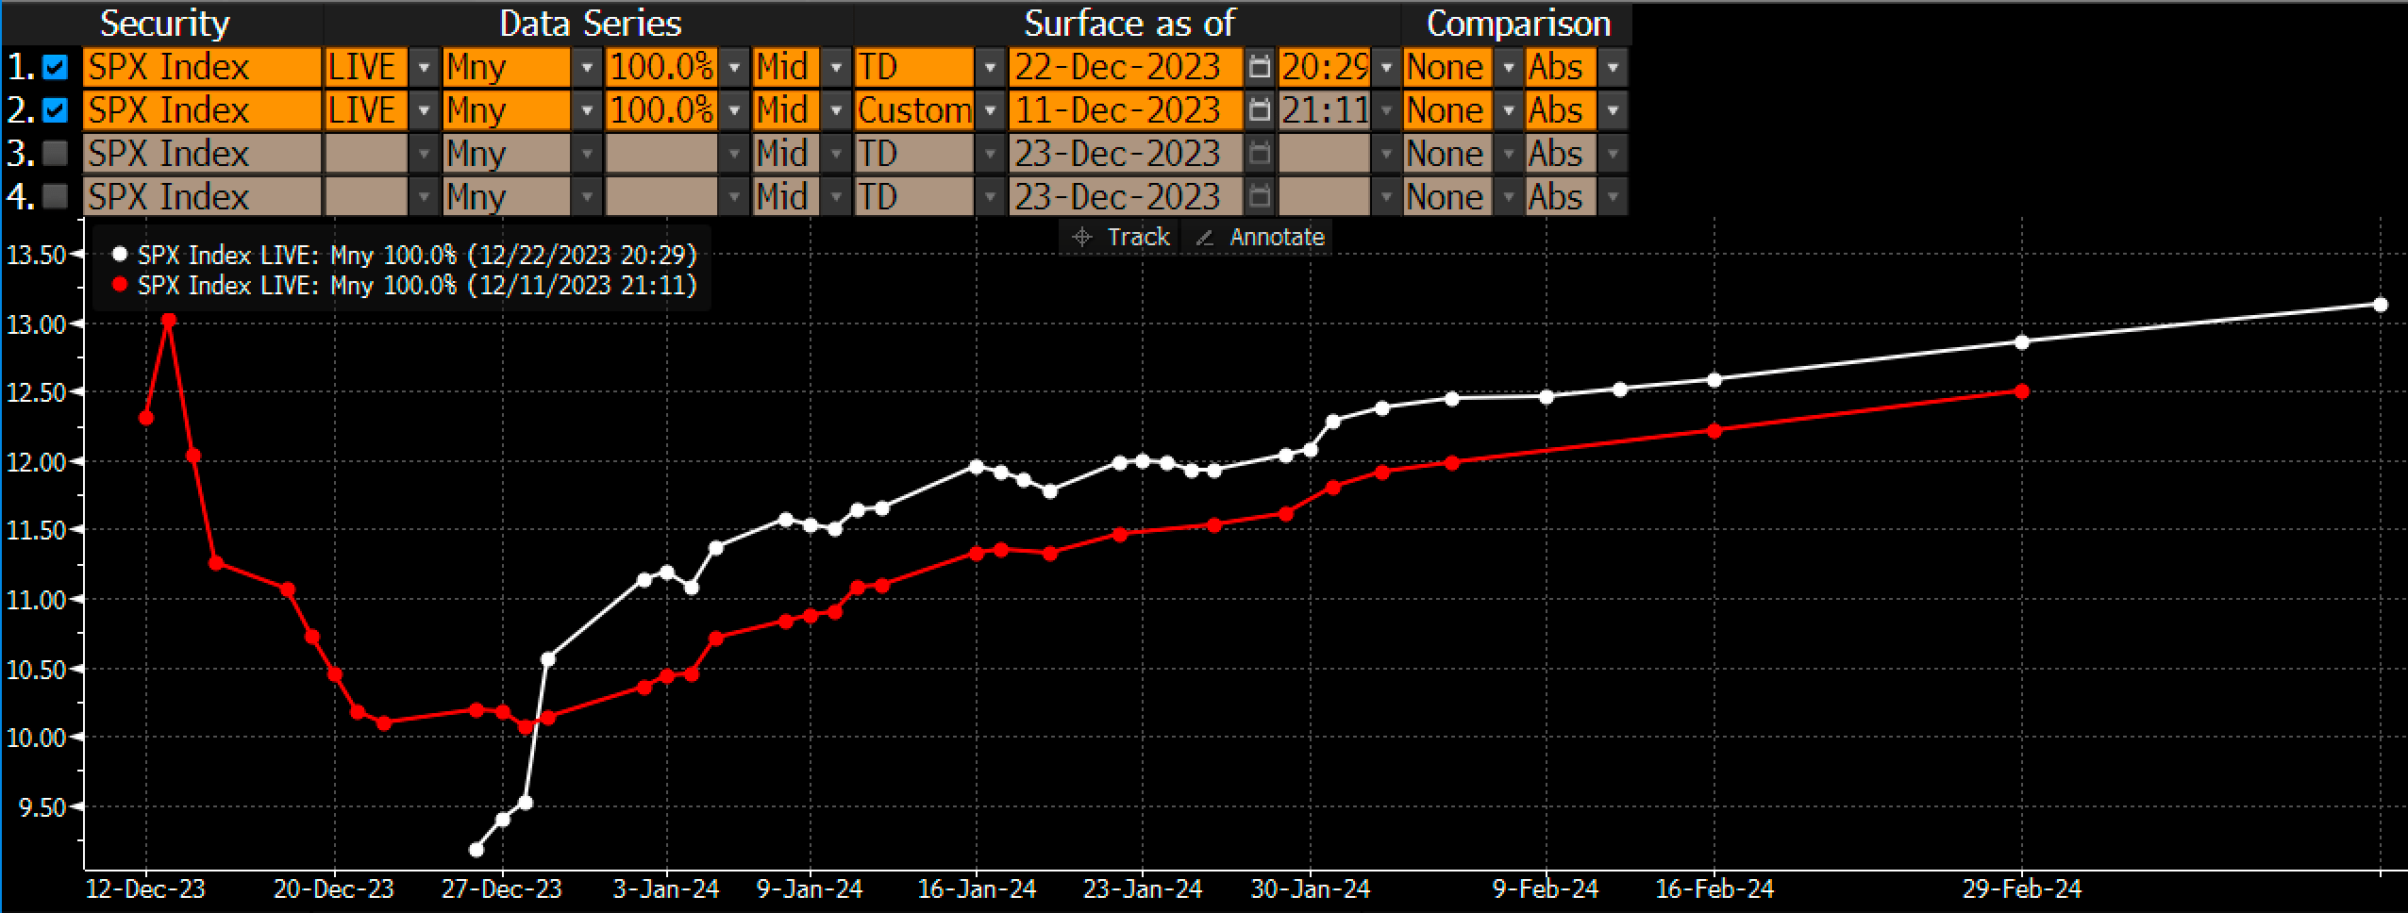
Task: Edit the 11-Dec-2023 surface date field
Action: pyautogui.click(x=1126, y=110)
